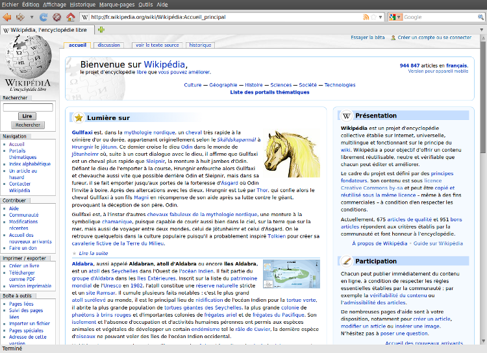Image resolution: width=487 pixels, height=353 pixels.
Task: Open the Technologies portal link
Action: pyautogui.click(x=340, y=85)
